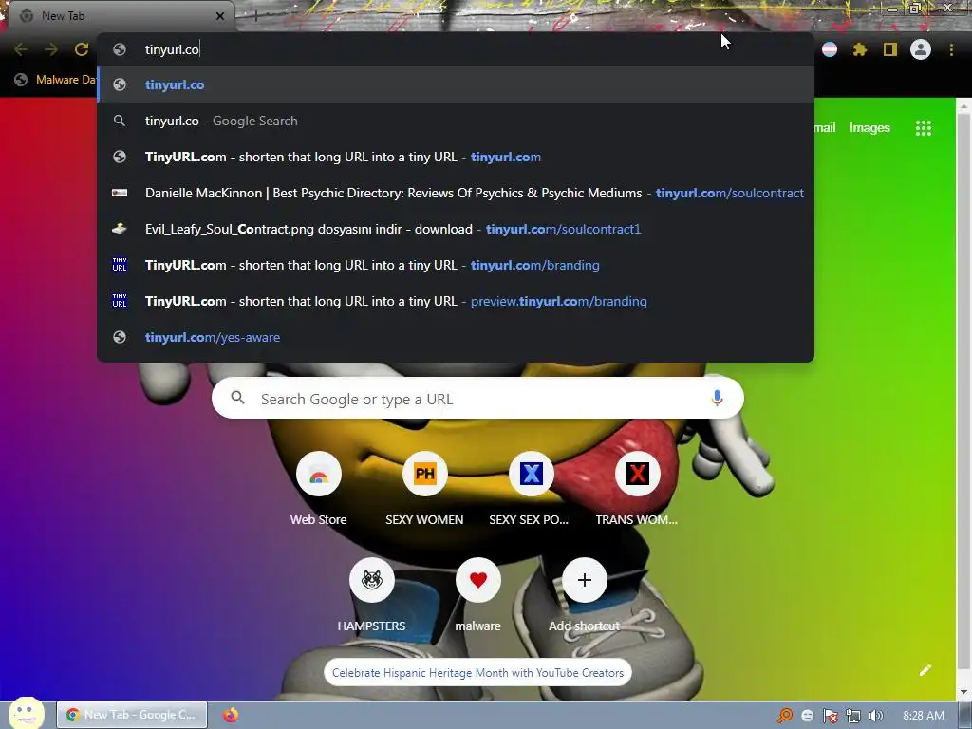Select the tinyurl.com/yes-aware suggestion
This screenshot has width=972, height=729.
[456, 337]
